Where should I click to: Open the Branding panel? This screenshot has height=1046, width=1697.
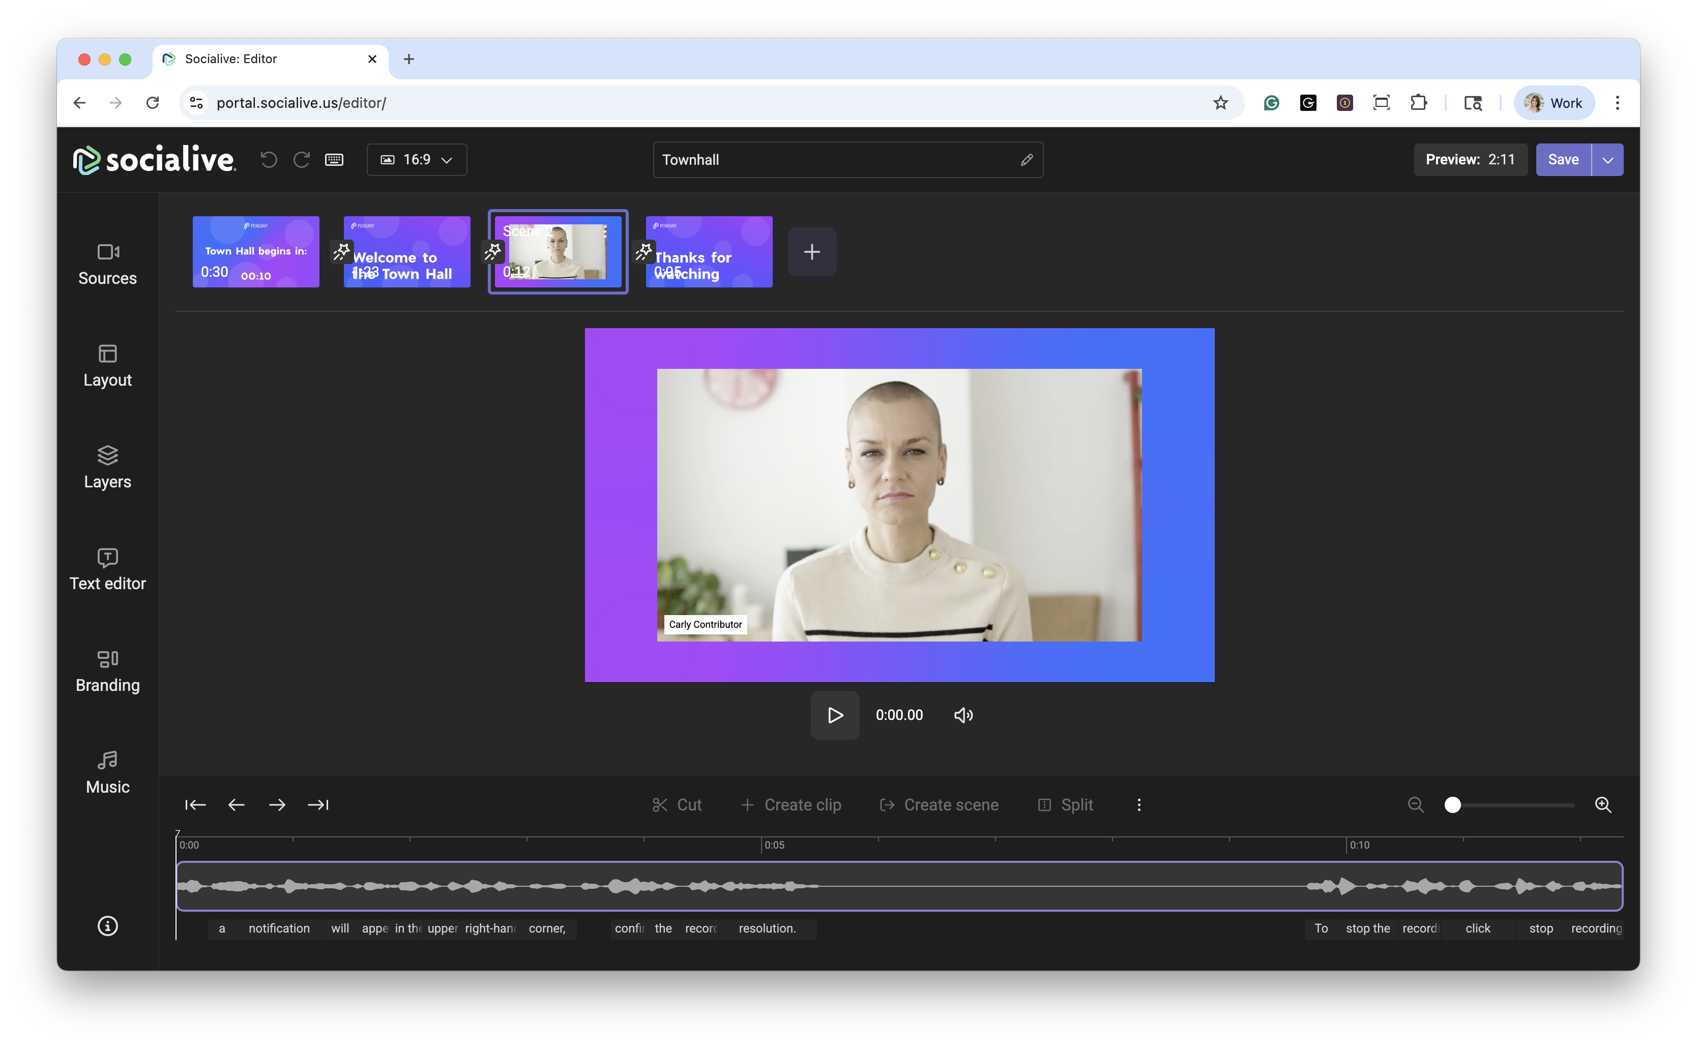[107, 671]
